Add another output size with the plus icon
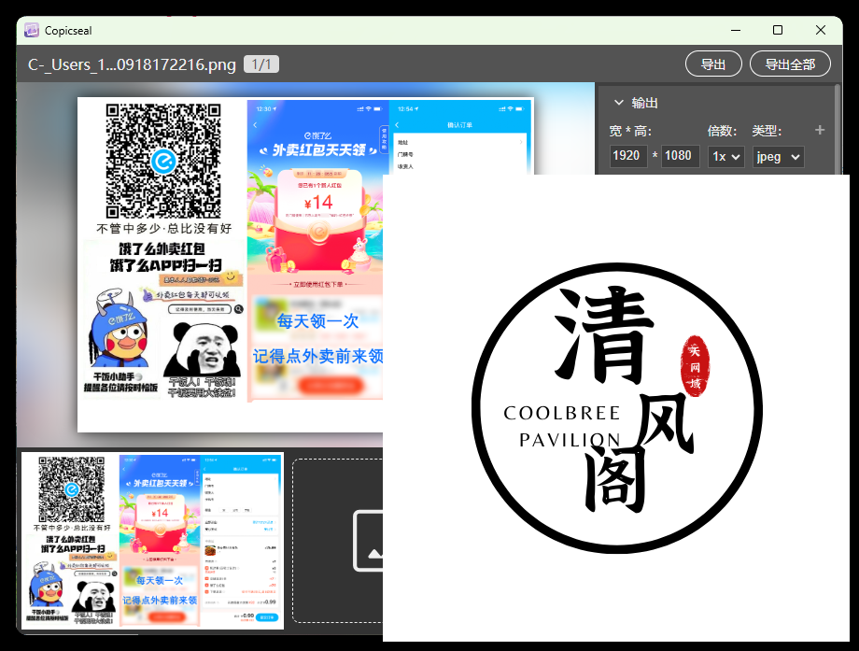859x651 pixels. [x=820, y=130]
